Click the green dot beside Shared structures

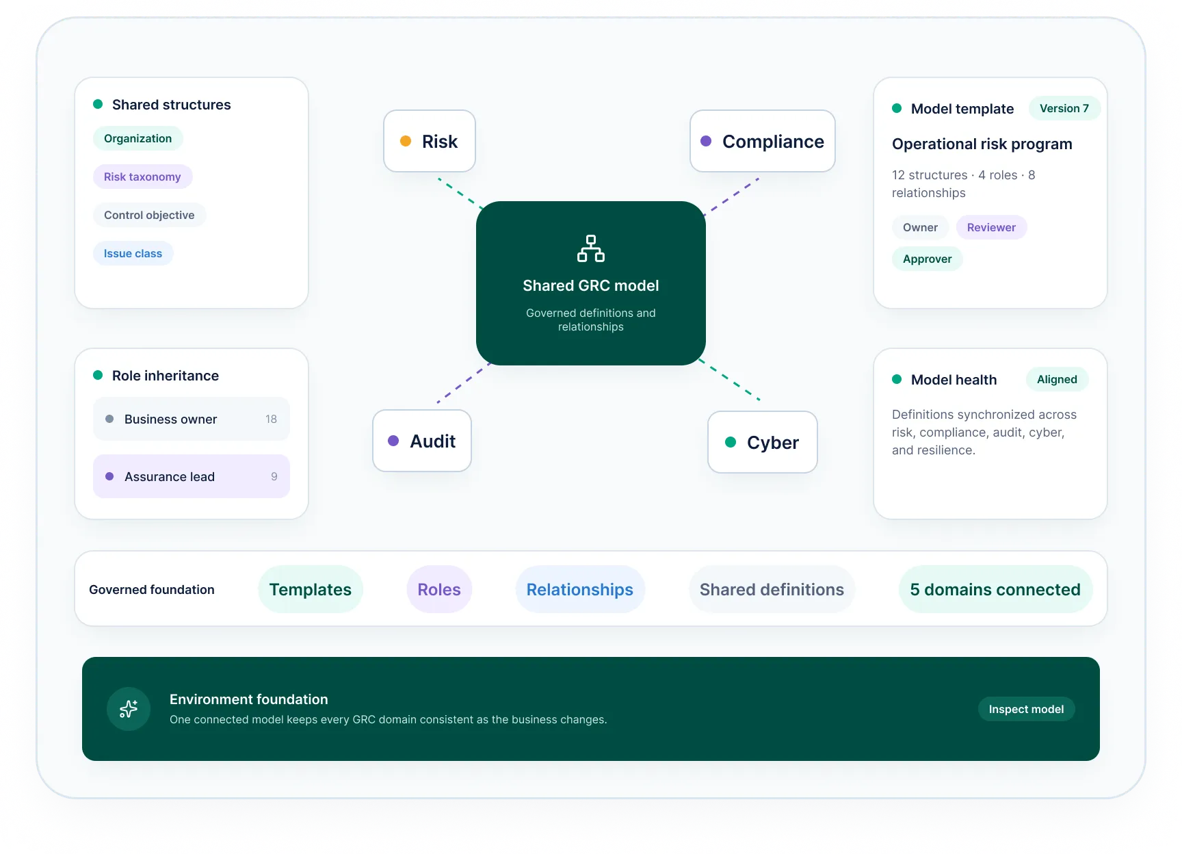pyautogui.click(x=98, y=104)
